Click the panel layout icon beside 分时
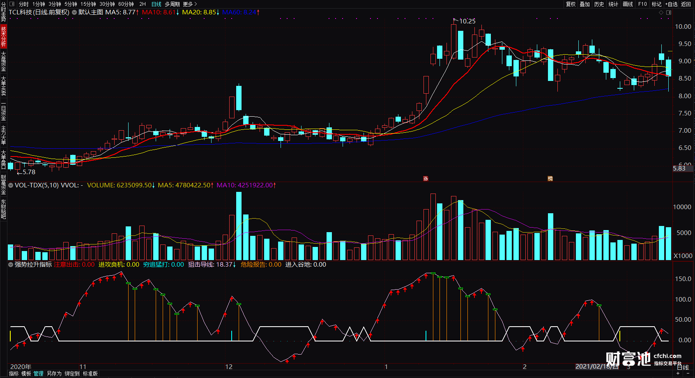 click(12, 4)
